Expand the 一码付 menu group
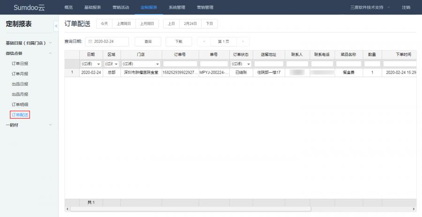 [50, 125]
